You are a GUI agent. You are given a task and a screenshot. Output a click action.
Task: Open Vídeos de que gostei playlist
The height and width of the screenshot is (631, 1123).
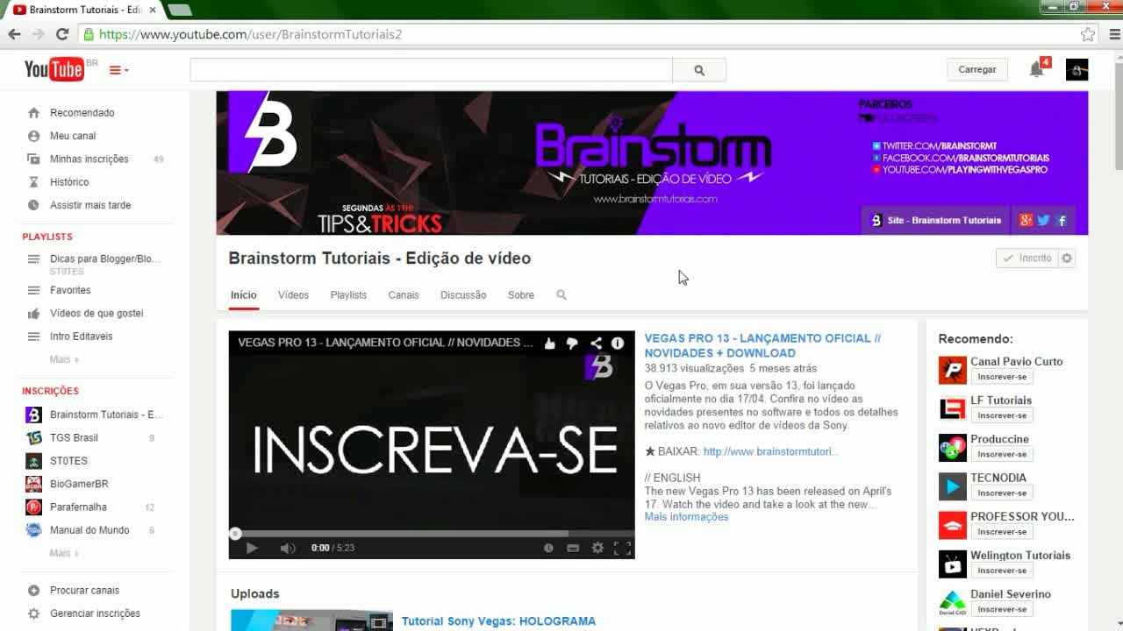(95, 313)
